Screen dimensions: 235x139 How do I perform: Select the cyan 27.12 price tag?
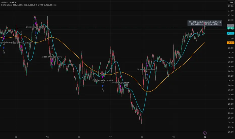click(230, 33)
